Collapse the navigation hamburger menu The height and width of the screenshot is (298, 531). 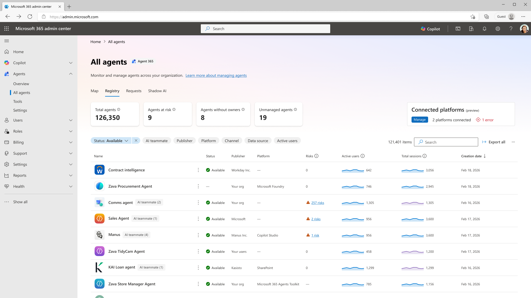tap(7, 41)
